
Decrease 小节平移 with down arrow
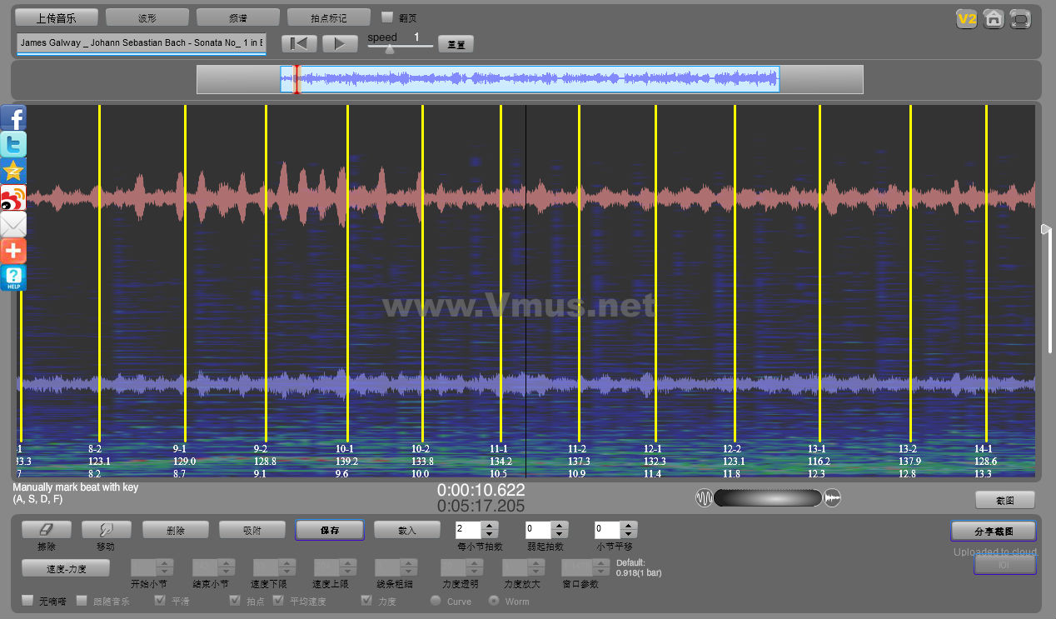tap(629, 534)
